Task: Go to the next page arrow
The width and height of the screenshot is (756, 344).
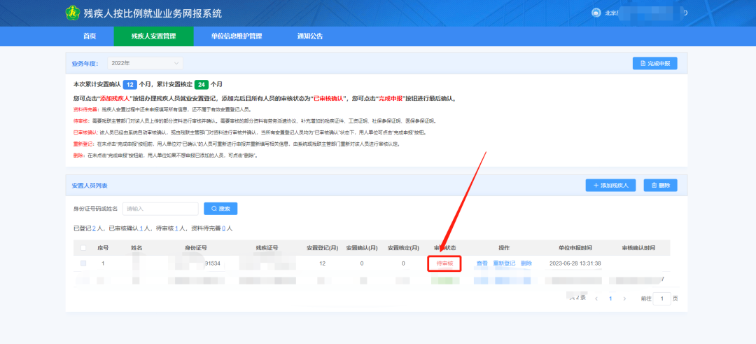Action: coord(624,298)
